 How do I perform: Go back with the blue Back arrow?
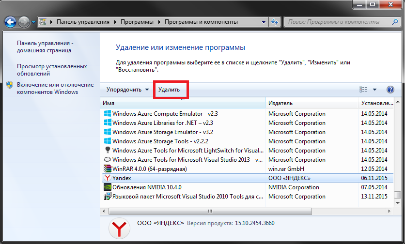[10, 22]
